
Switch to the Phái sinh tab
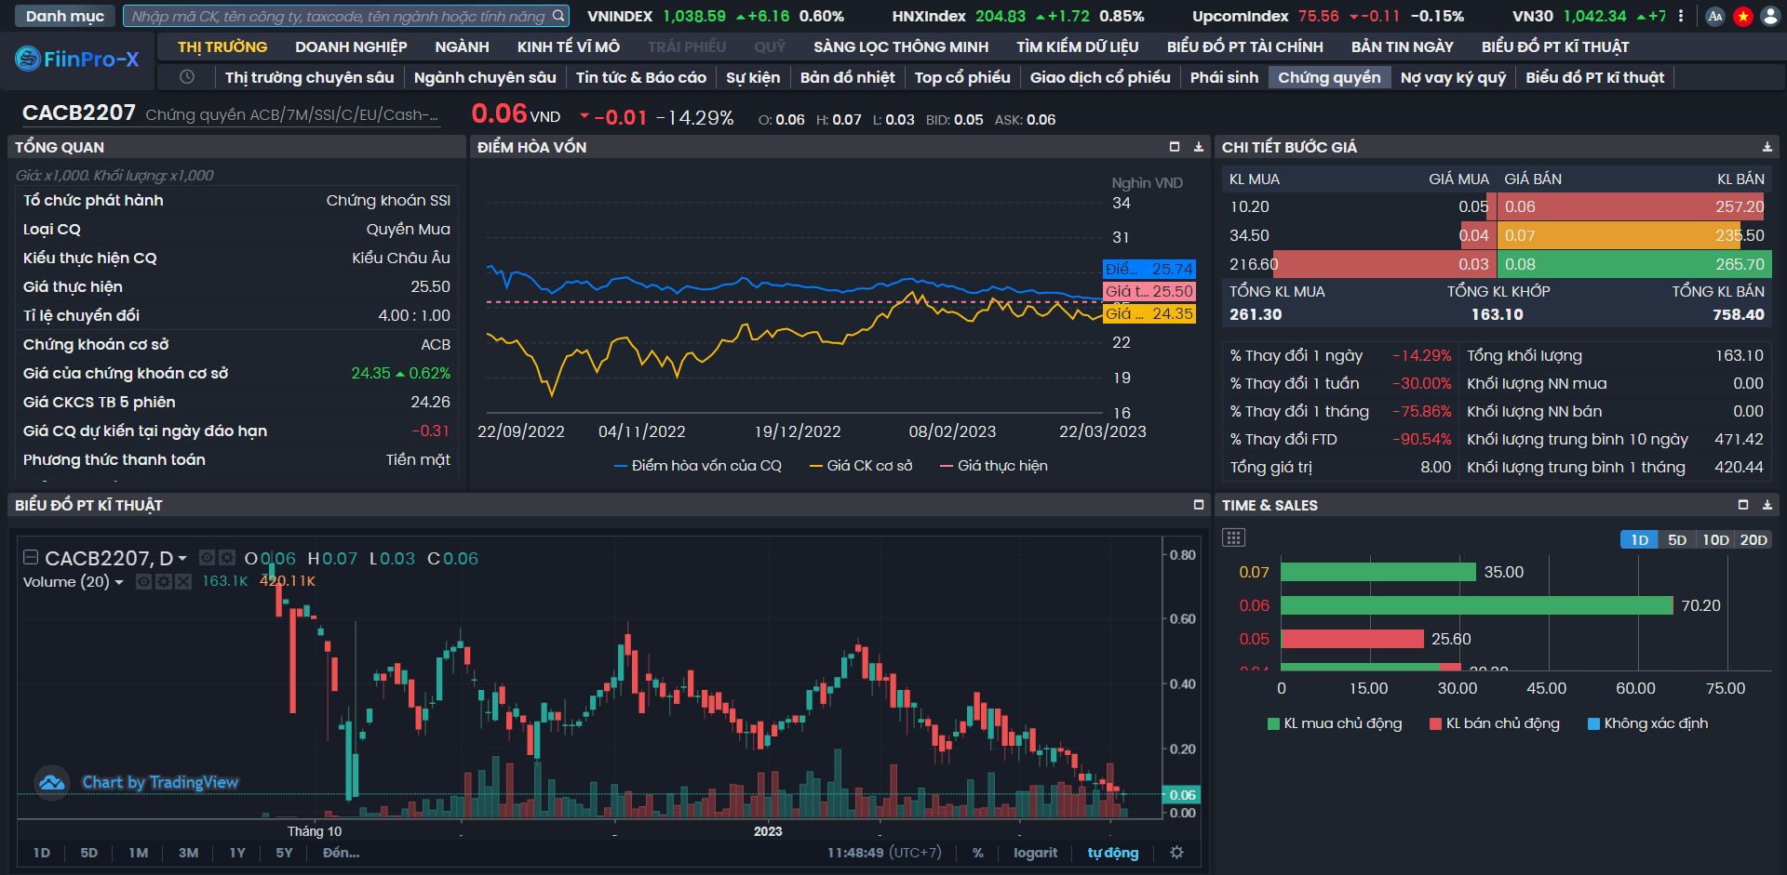(x=1223, y=77)
